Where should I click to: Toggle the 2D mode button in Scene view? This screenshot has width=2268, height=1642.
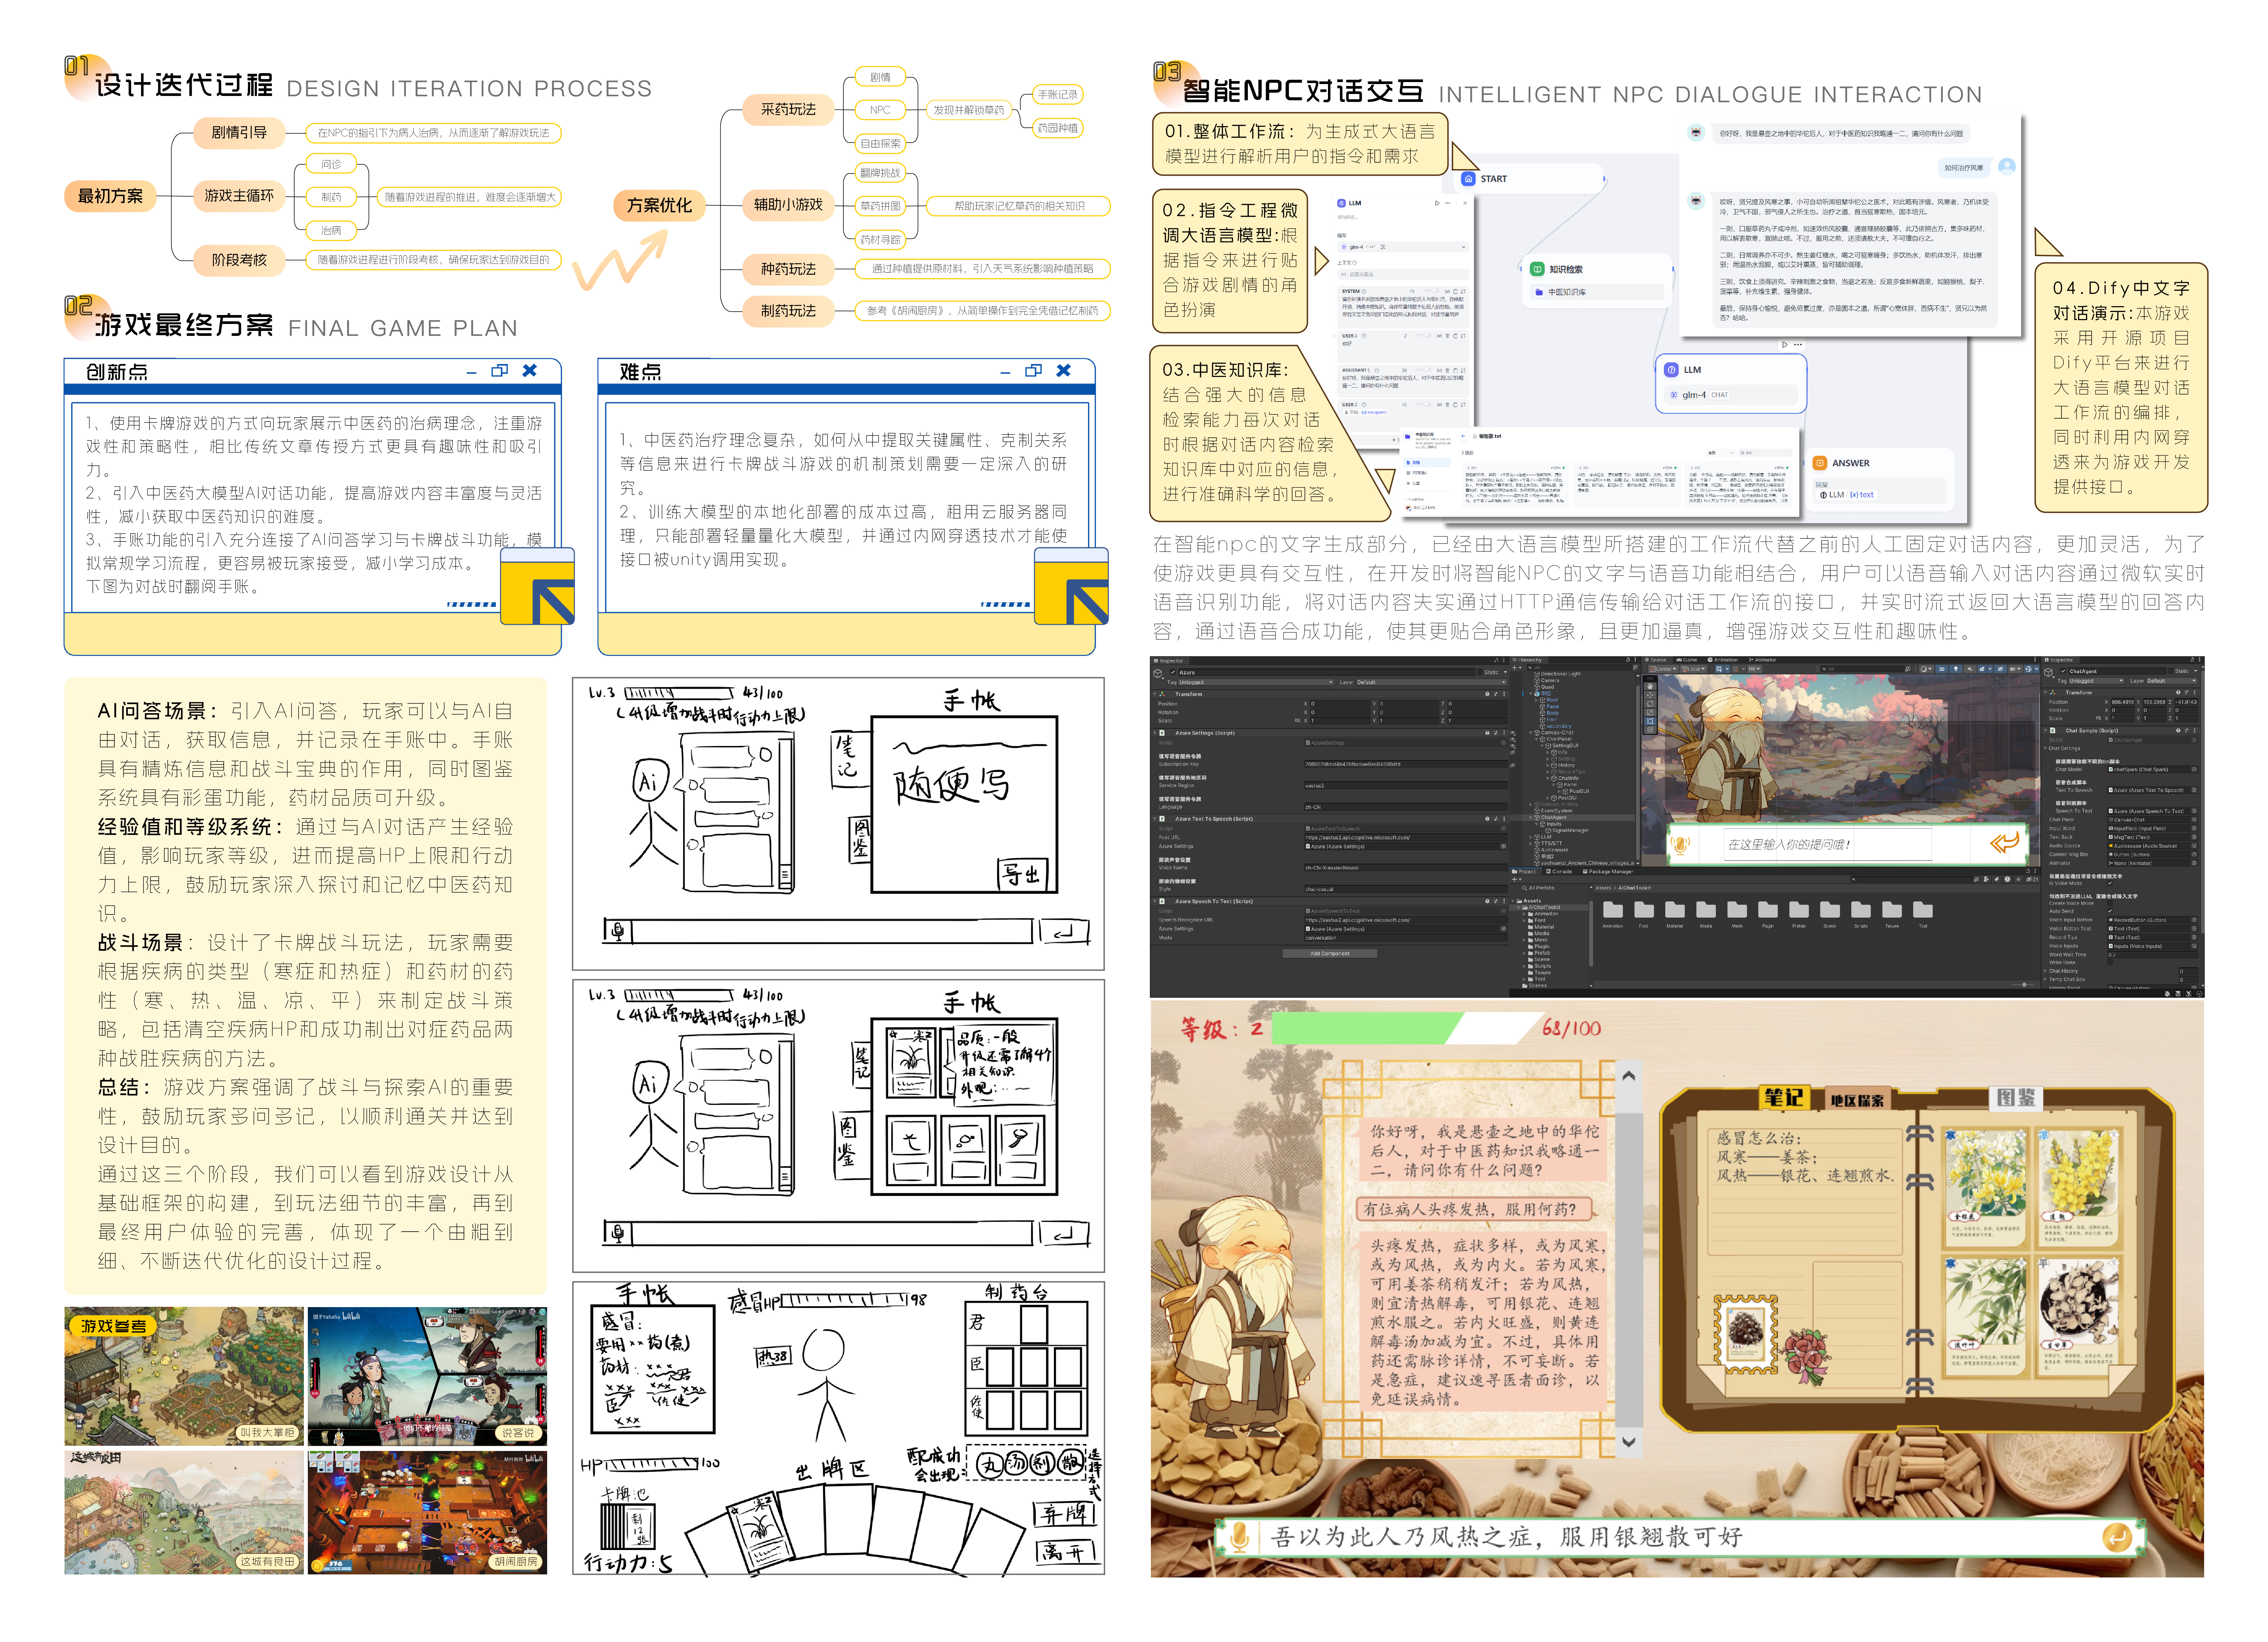[1942, 669]
